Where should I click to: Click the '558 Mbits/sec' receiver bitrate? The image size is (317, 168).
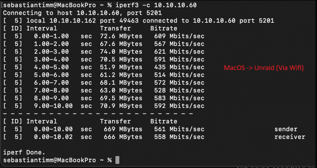tap(179, 137)
